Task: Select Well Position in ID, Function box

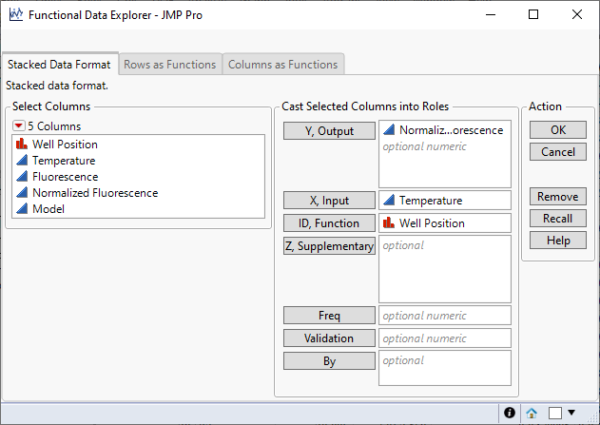Action: (x=432, y=223)
